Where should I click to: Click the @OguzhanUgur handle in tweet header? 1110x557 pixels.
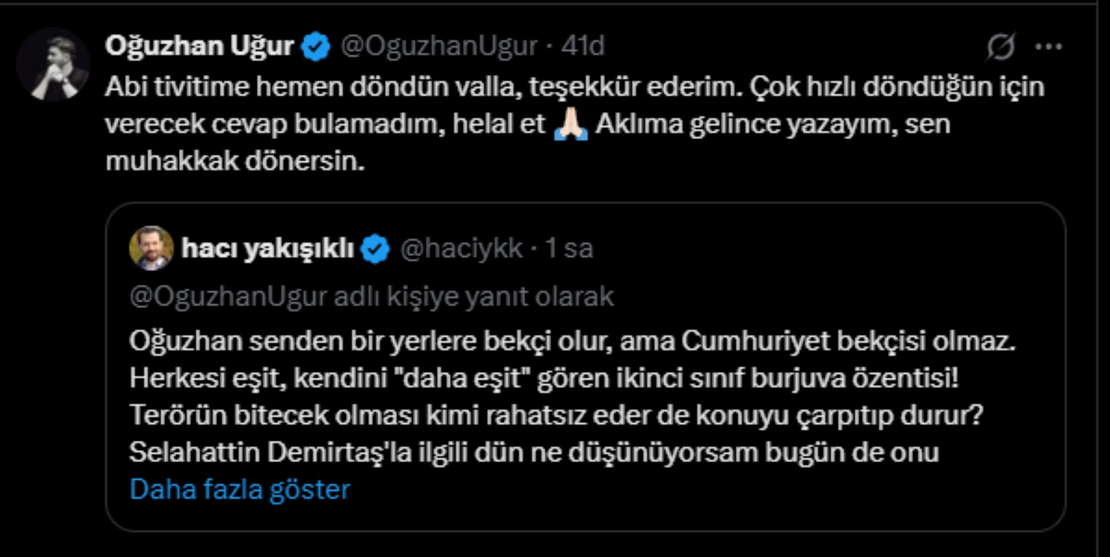tap(439, 46)
